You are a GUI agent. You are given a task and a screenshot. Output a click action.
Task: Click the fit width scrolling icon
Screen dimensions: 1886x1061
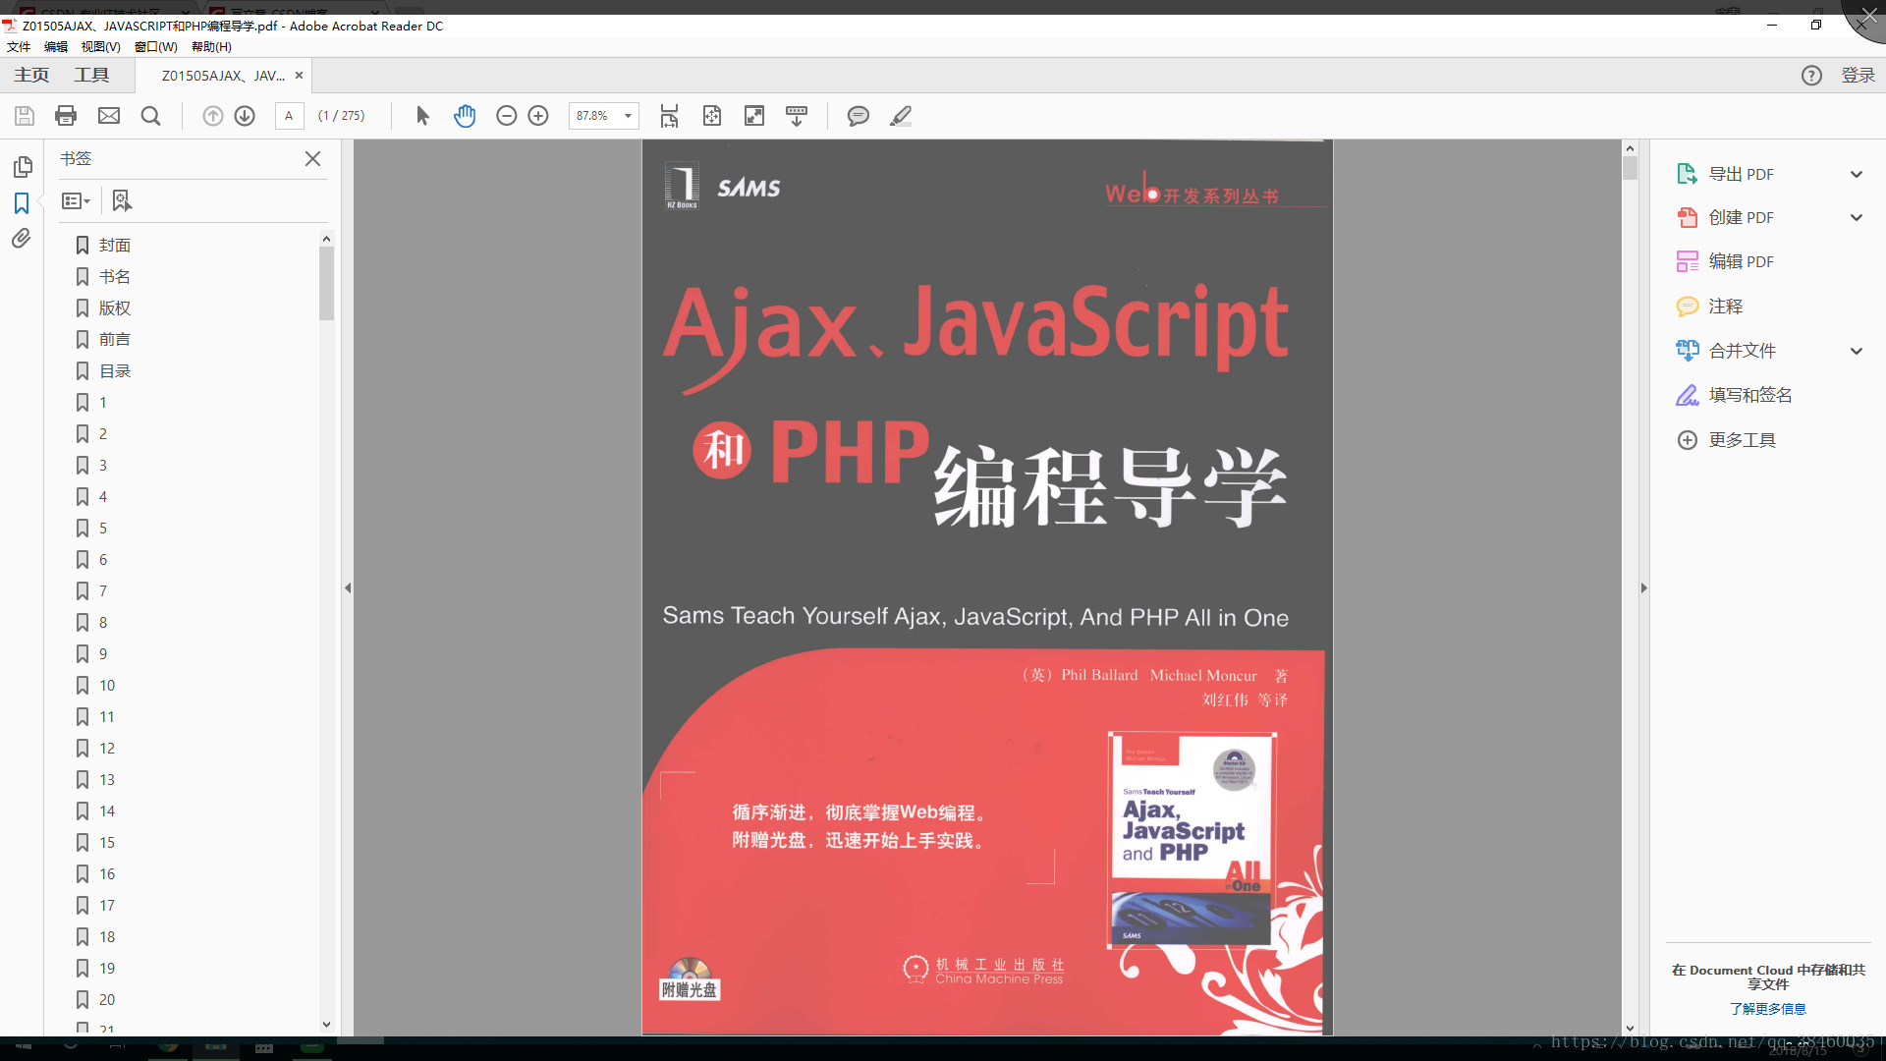(669, 116)
